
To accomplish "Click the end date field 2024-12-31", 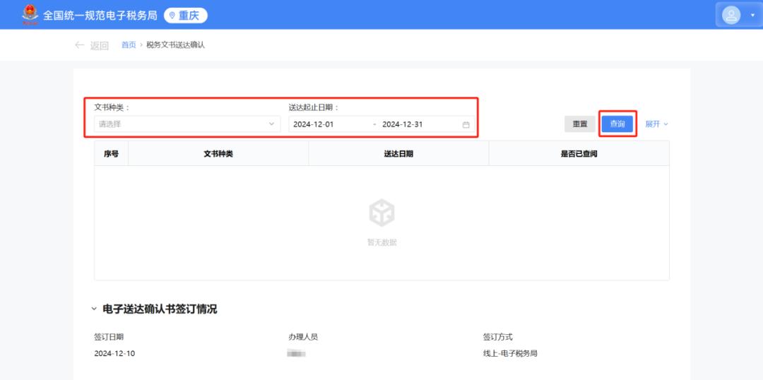I will pos(403,124).
